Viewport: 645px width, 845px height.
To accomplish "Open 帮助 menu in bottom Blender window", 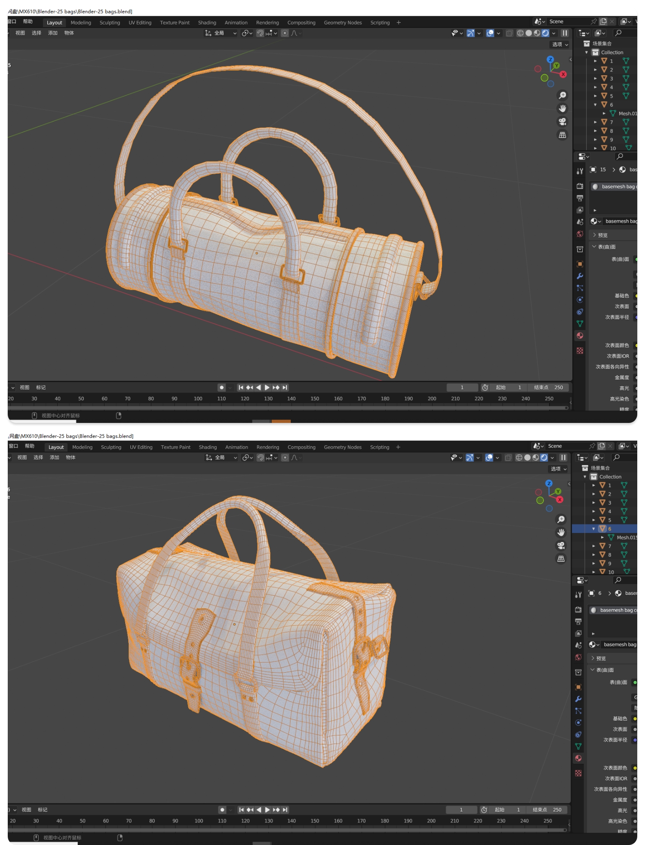I will (x=30, y=446).
